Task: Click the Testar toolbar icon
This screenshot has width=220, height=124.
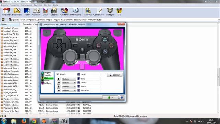Action: (x=27, y=12)
